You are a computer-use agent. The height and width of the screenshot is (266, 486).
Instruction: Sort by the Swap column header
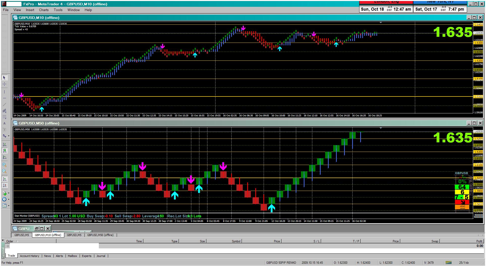tap(420, 241)
